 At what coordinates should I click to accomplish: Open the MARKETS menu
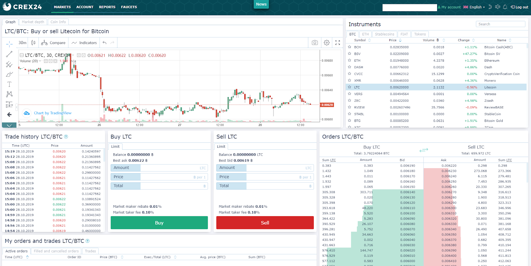[62, 7]
